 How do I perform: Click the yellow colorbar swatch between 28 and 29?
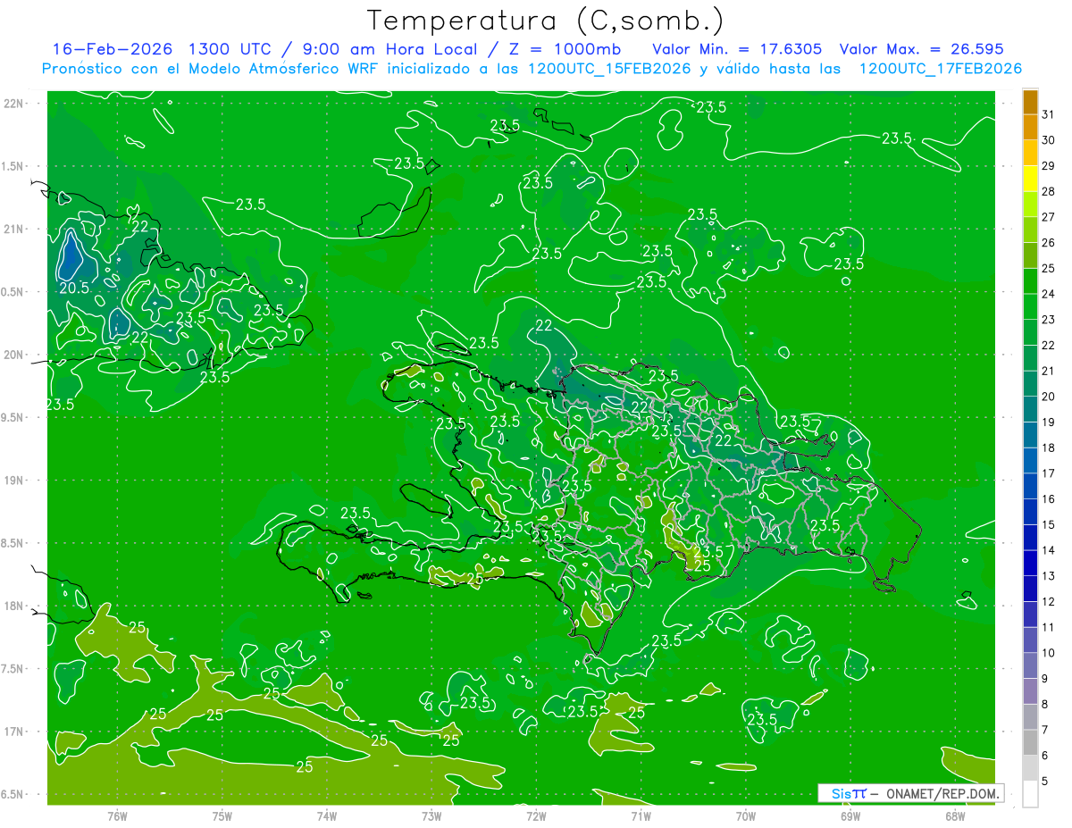(x=1030, y=178)
